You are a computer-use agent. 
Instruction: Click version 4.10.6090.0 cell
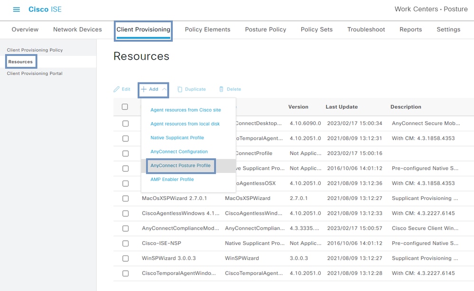tap(305, 123)
